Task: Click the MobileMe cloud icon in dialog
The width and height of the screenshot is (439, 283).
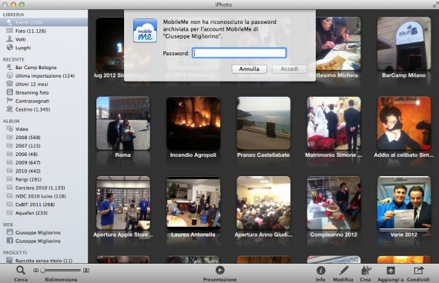Action: [145, 31]
